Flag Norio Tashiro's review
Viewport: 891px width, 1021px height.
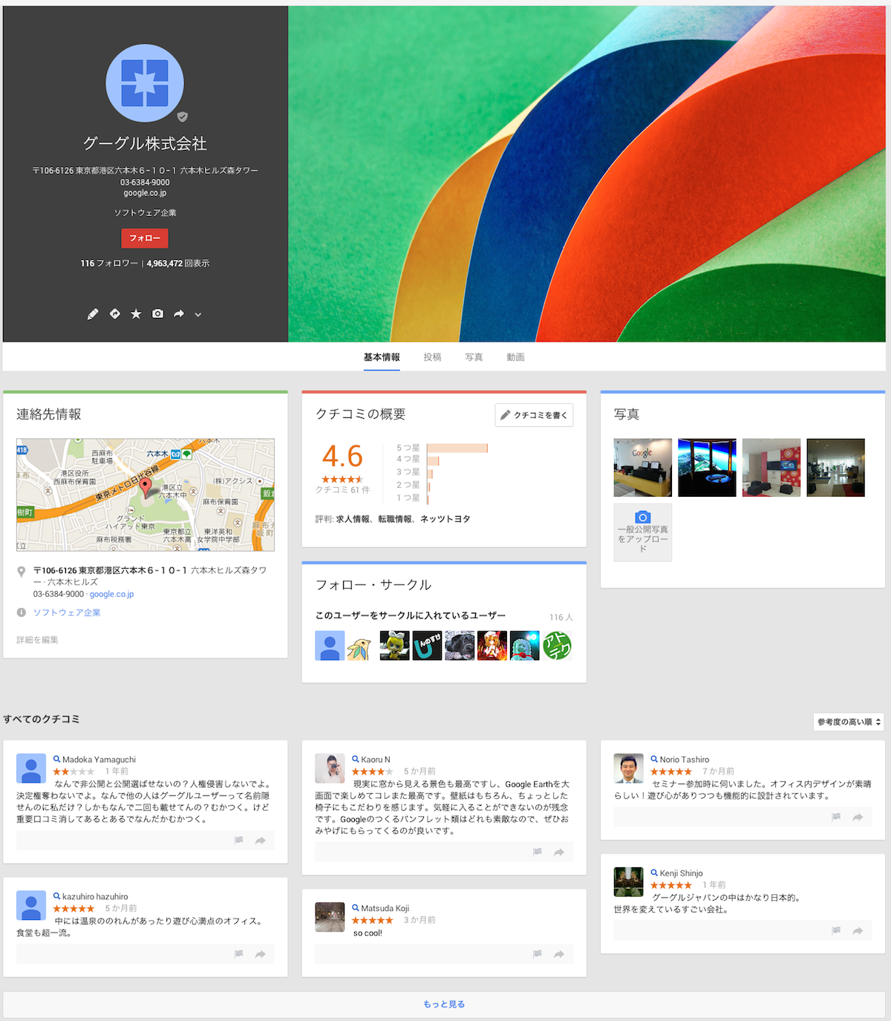[x=836, y=817]
